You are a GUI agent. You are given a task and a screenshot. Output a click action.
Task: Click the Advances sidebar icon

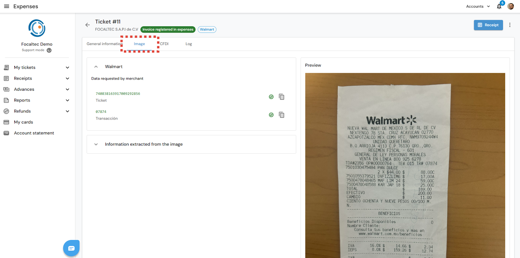pos(6,89)
